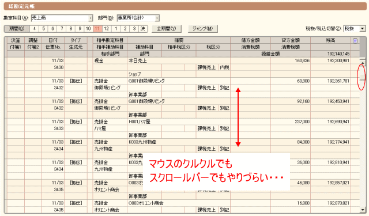369x216 pixels.
Task: Click the 繰越金額 carry-forward label
Action: point(270,54)
